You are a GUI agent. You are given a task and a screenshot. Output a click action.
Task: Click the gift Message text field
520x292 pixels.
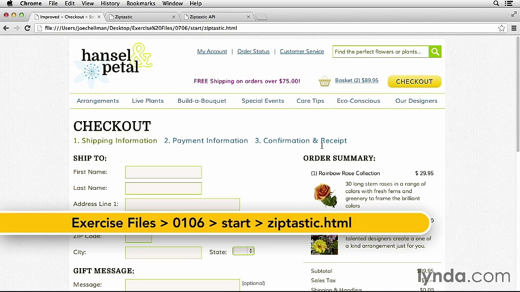pyautogui.click(x=183, y=285)
